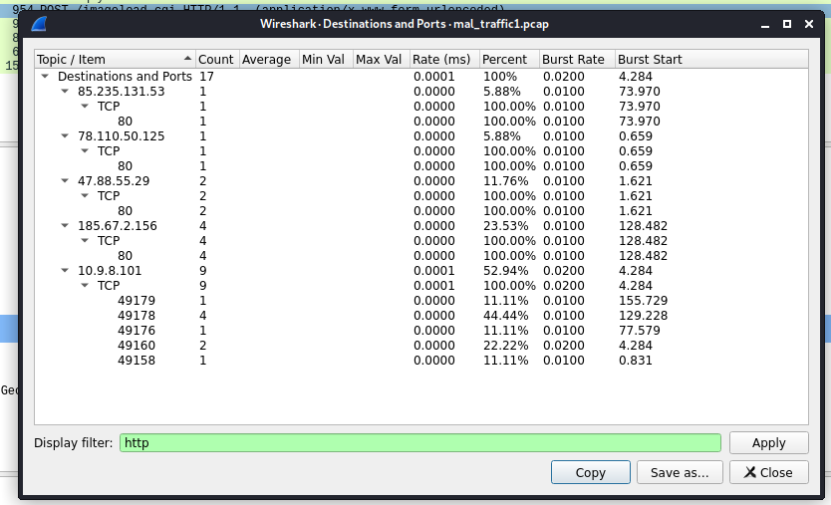Sort by the Burst Rate column header

[x=577, y=60]
